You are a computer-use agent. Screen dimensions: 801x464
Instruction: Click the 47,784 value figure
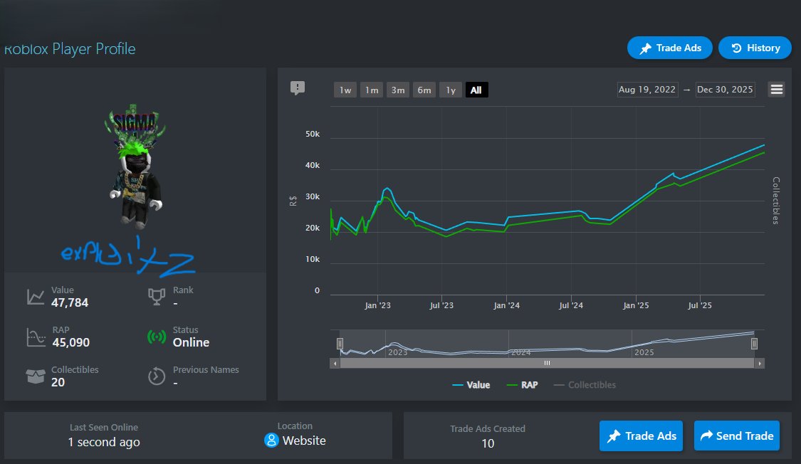[x=70, y=302]
